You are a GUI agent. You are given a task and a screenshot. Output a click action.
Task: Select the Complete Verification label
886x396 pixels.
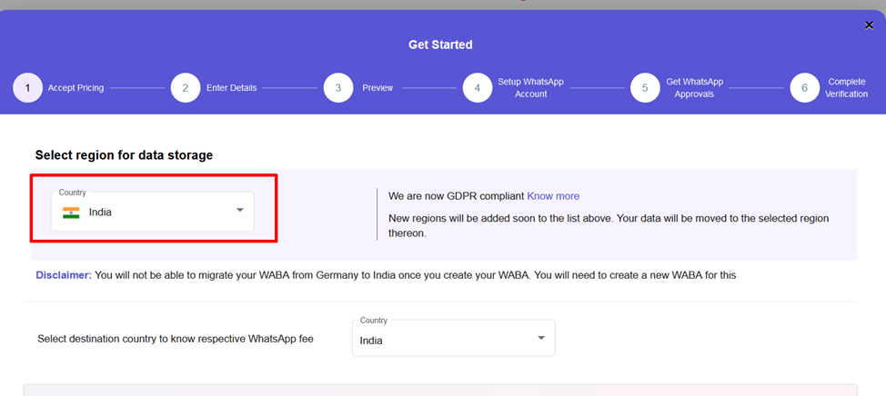(847, 88)
